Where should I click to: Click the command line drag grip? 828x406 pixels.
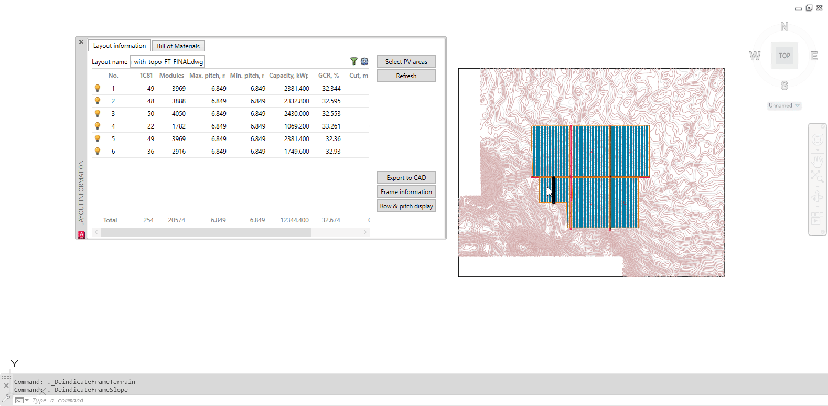pos(6,377)
